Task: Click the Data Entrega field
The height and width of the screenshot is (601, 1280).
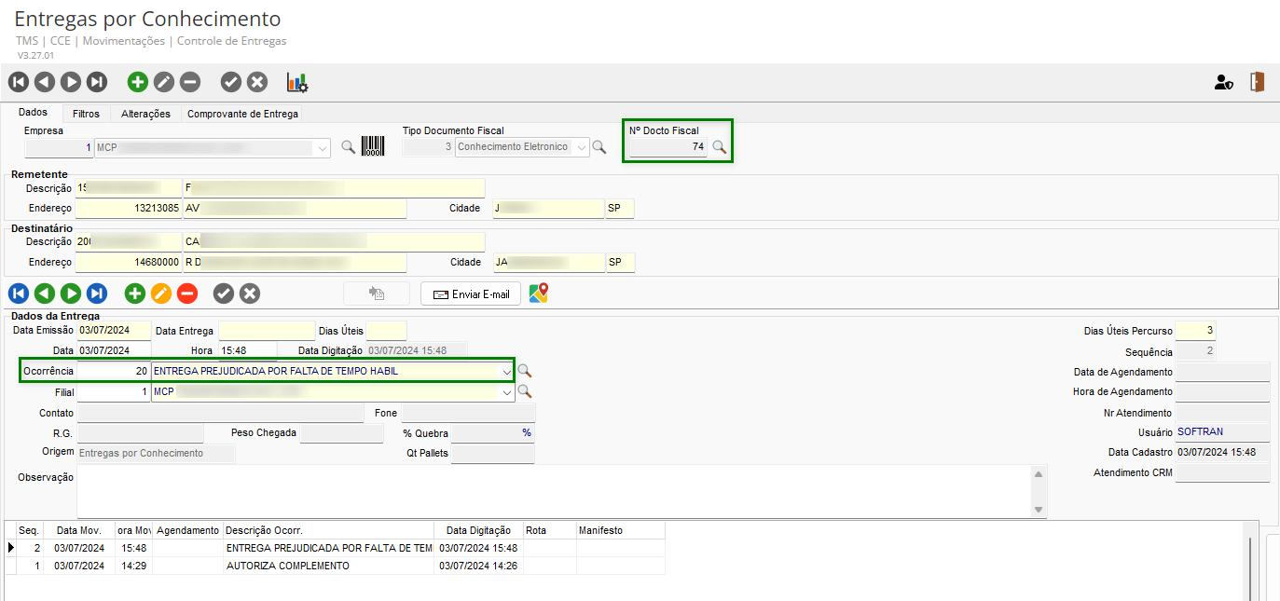Action: [267, 330]
